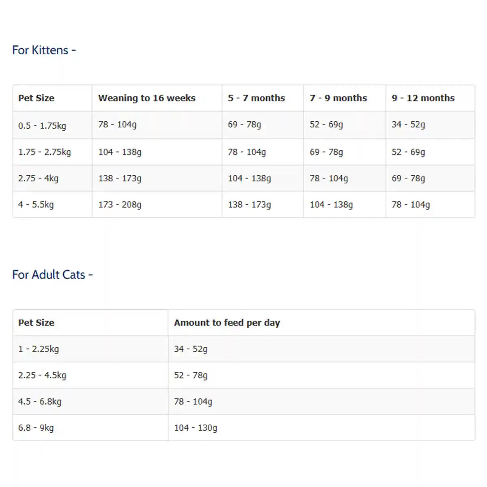Click the "For Adult Cats -" heading
Screen dimensions: 487x487
coord(52,275)
